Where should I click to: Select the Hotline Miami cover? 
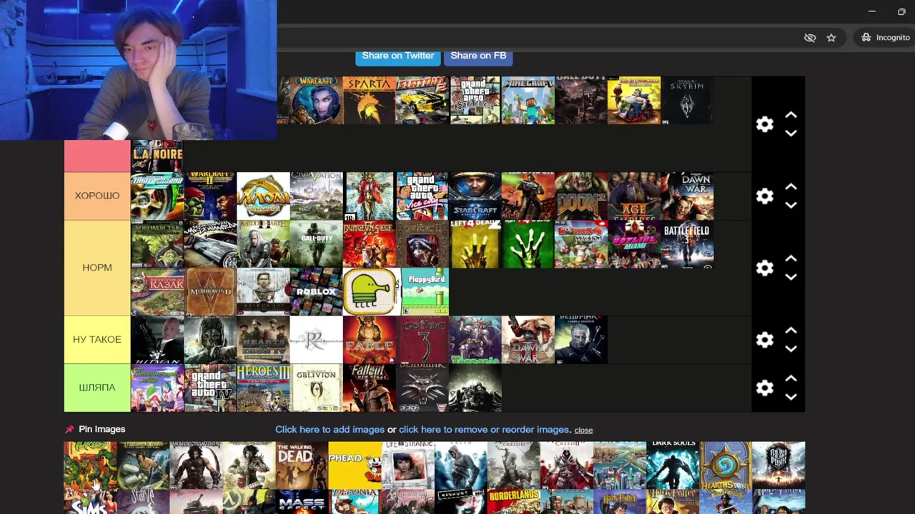point(634,244)
